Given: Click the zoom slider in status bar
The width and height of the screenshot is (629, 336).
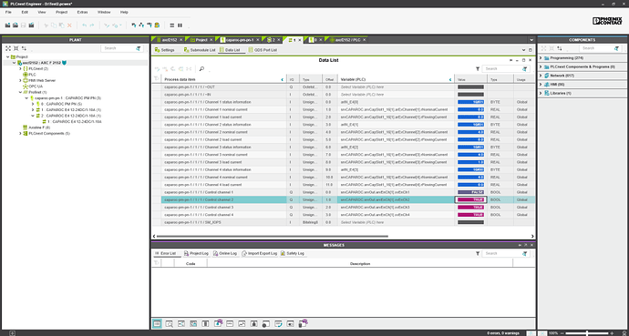Looking at the screenshot, I should point(588,333).
